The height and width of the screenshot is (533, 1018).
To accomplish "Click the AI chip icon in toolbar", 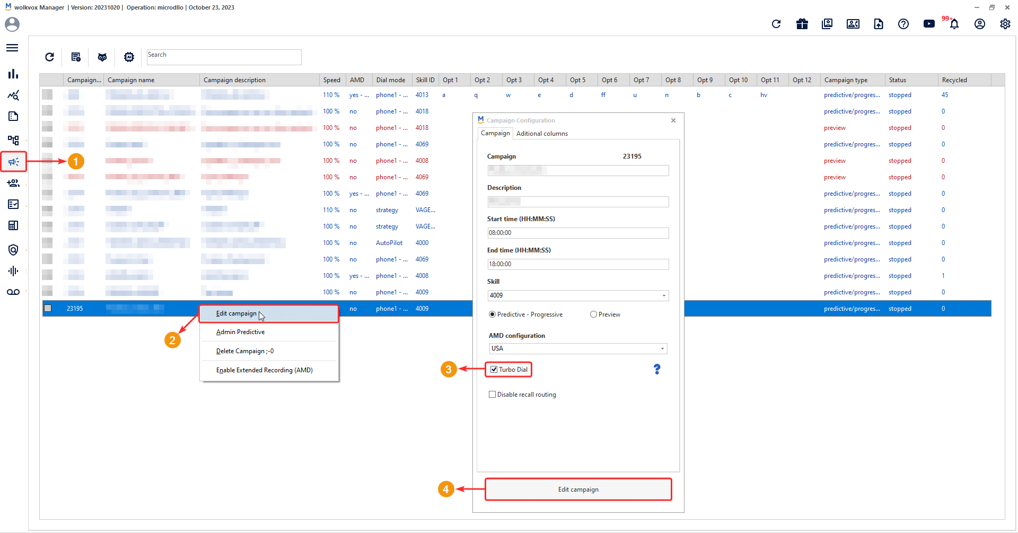I will [129, 57].
